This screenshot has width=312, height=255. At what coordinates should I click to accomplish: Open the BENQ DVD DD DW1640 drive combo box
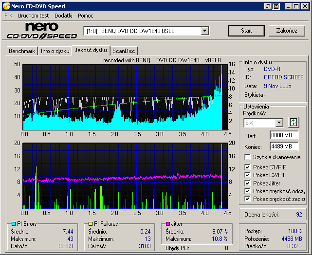146,31
